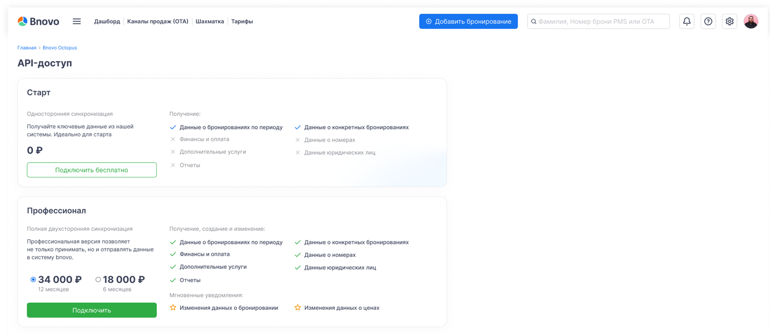Focus the booking search input field
The image size is (770, 334).
point(601,22)
